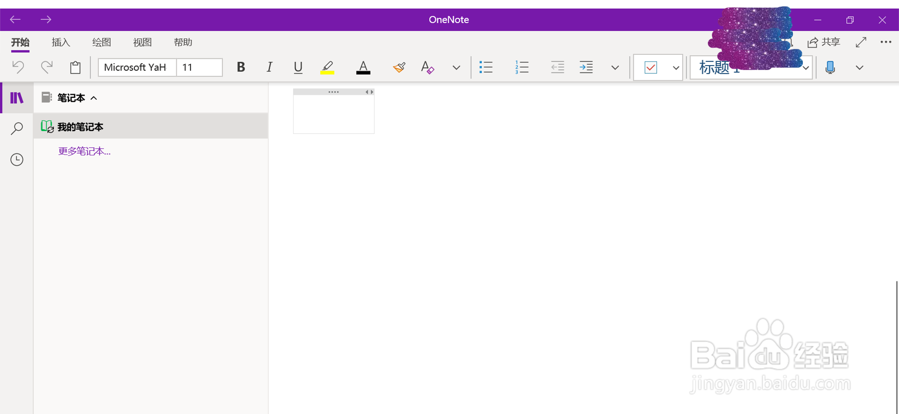899x414 pixels.
Task: Increase paragraph indent
Action: click(x=586, y=67)
